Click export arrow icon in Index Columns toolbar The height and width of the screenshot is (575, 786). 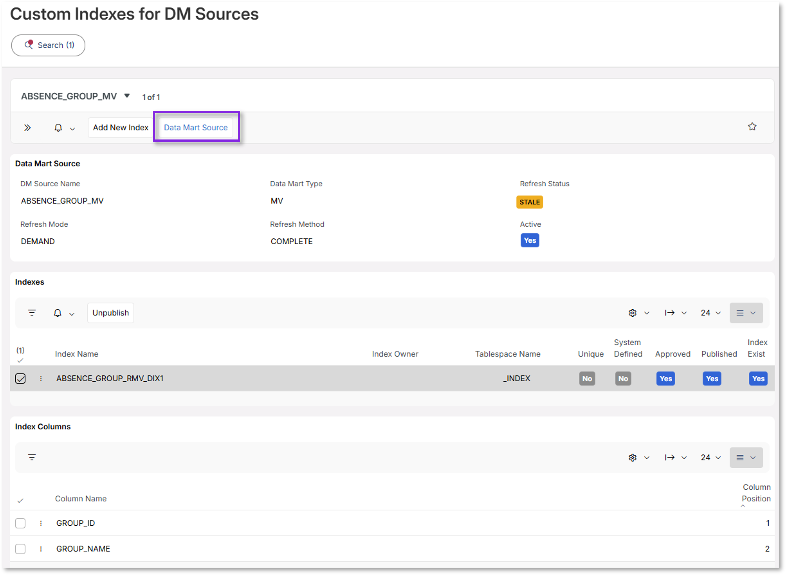(x=670, y=457)
